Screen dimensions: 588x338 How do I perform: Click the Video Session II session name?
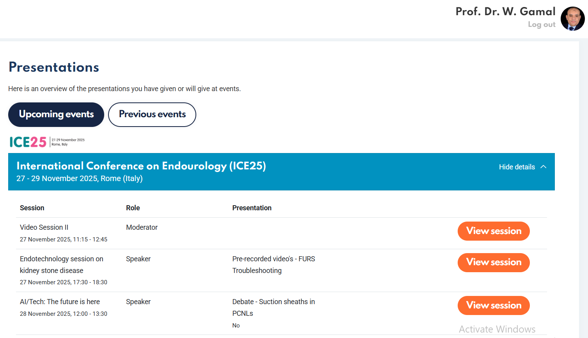[44, 227]
